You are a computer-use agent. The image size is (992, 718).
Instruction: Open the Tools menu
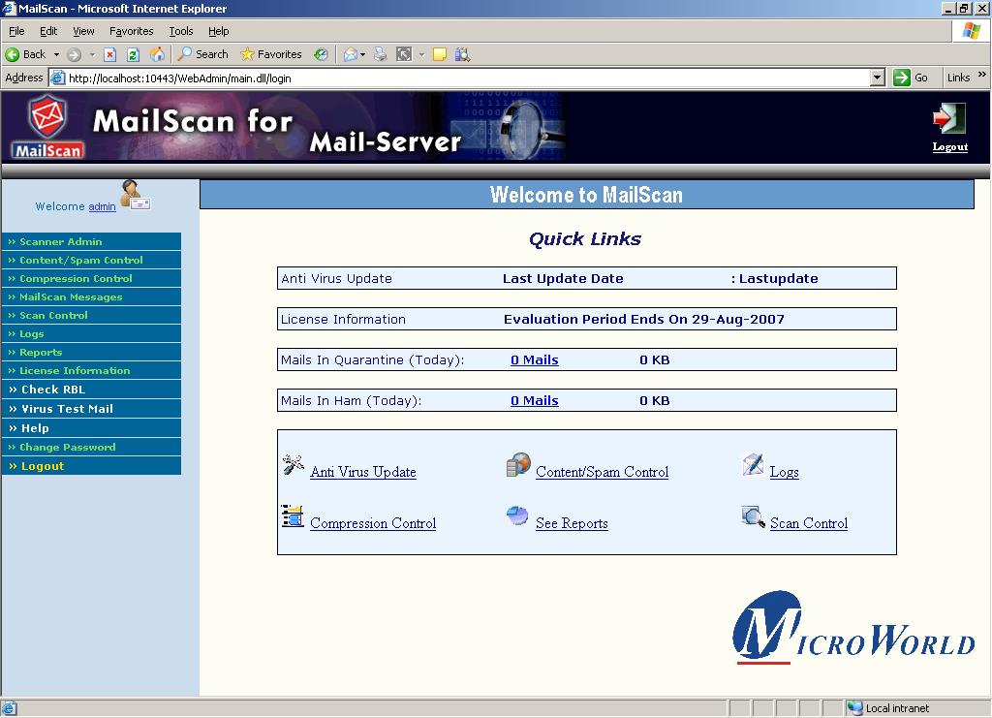pos(181,31)
